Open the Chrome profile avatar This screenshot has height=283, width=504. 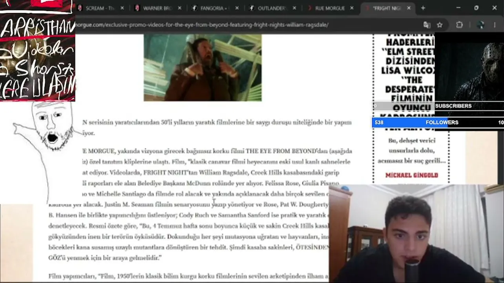click(x=480, y=25)
